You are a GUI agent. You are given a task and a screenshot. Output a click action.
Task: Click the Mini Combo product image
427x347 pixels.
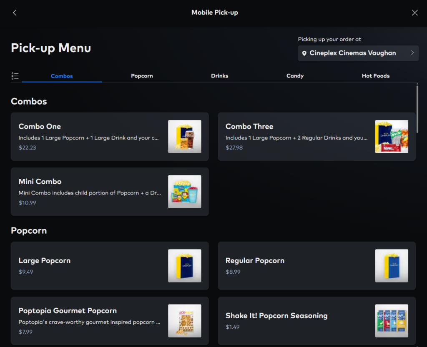(x=184, y=192)
